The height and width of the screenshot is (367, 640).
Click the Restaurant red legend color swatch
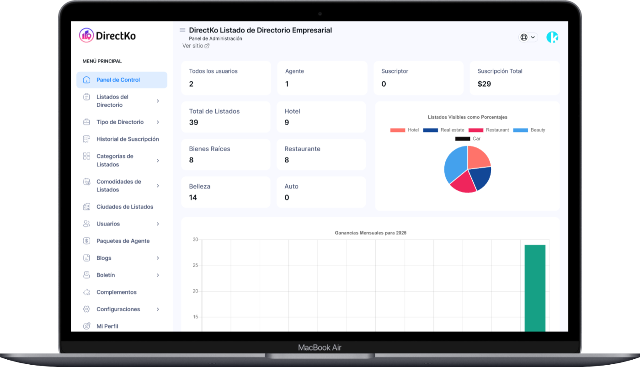pyautogui.click(x=476, y=130)
